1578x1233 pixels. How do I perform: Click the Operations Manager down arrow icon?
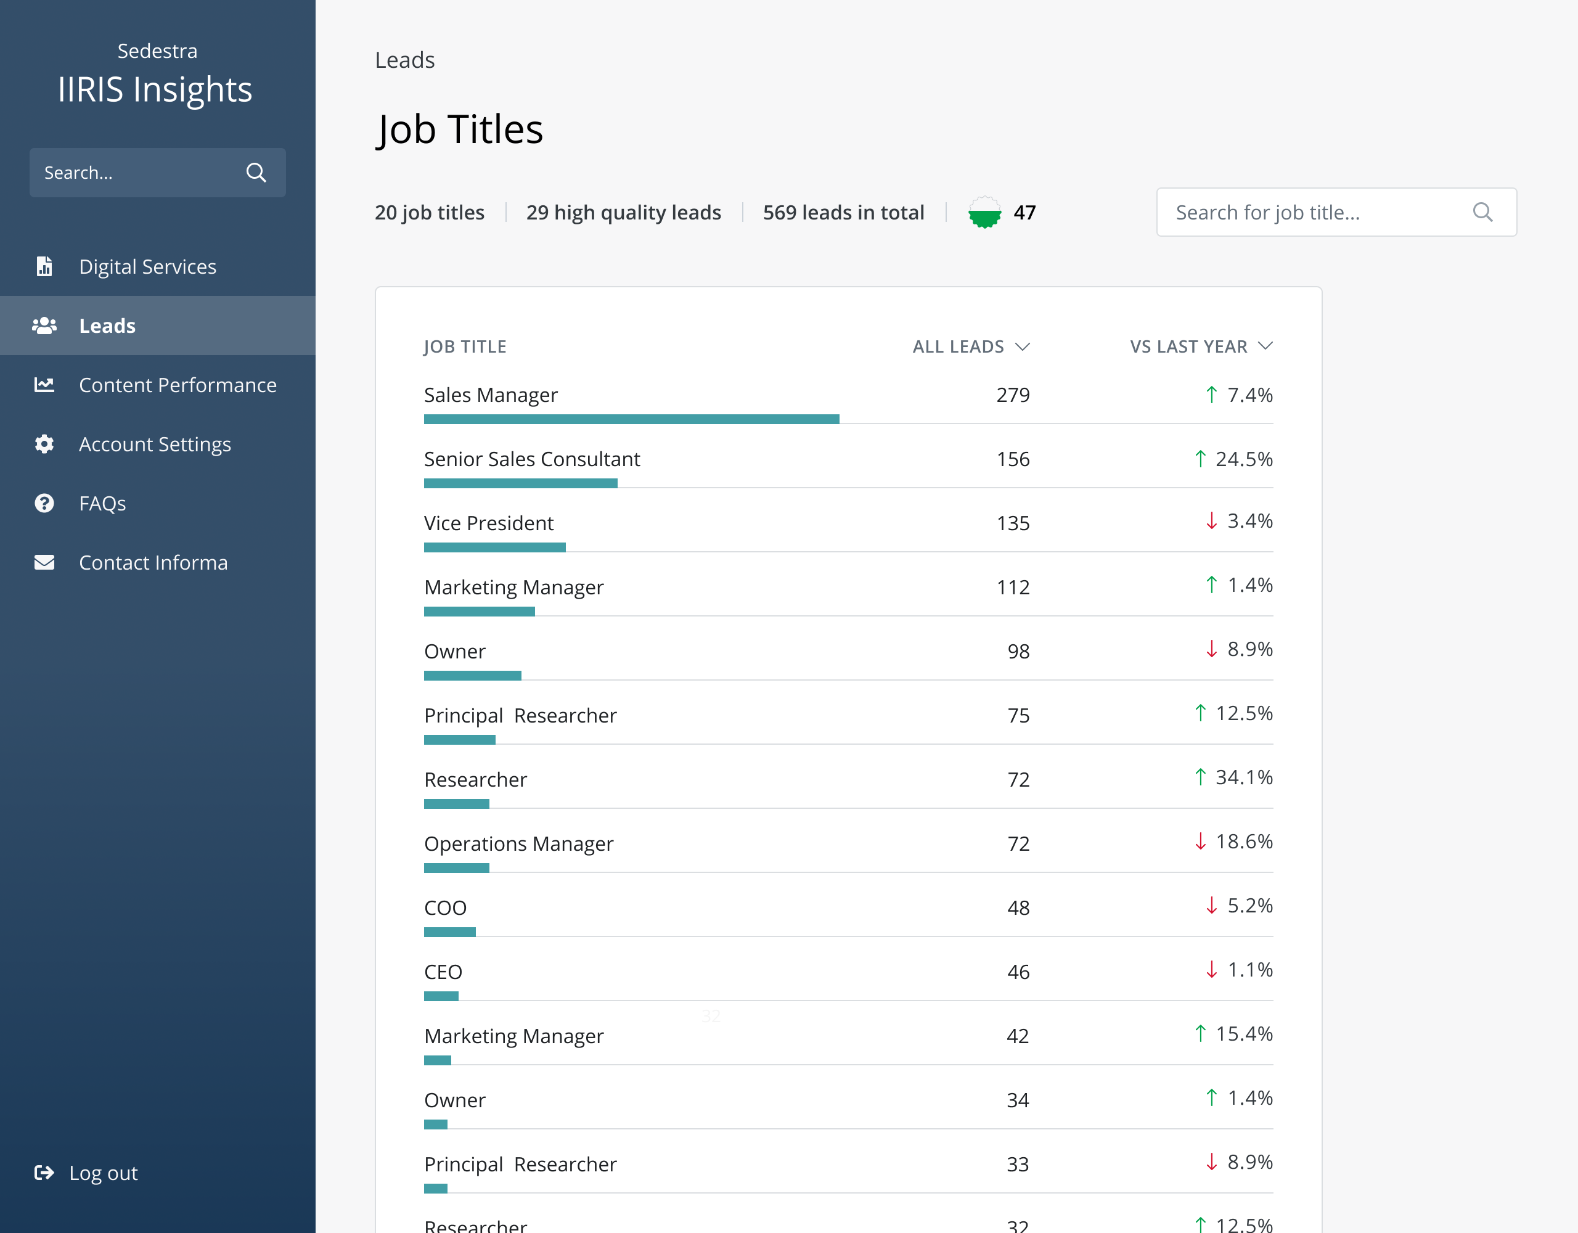(x=1200, y=842)
